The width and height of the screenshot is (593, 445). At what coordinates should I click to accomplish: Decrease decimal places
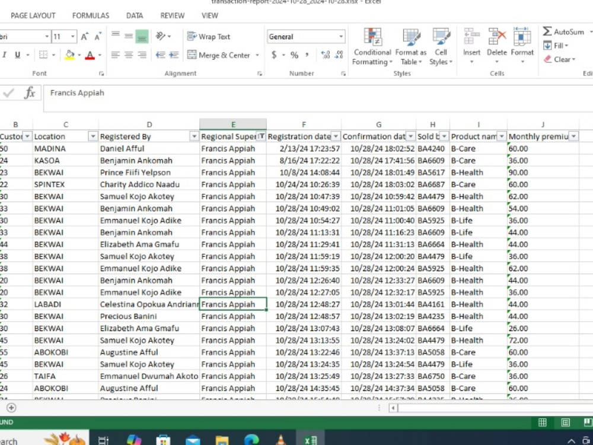(339, 55)
